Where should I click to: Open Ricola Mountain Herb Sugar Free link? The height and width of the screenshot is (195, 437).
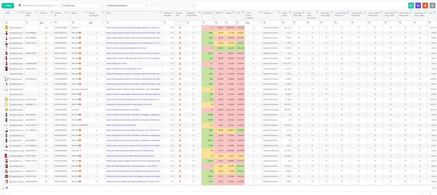pyautogui.click(x=123, y=110)
